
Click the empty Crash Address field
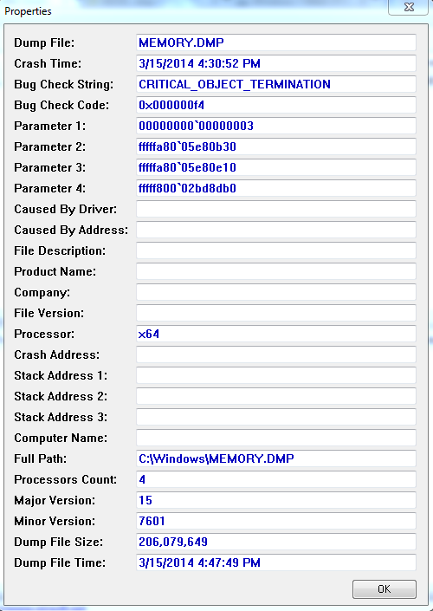coord(276,354)
